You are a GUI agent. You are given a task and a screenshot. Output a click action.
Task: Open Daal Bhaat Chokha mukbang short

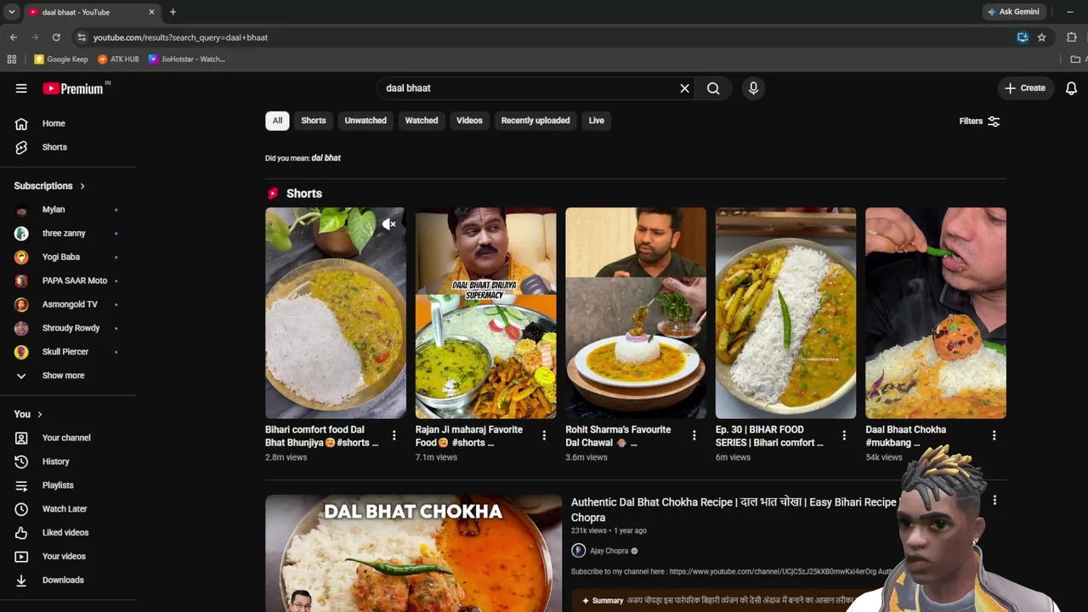(x=936, y=313)
